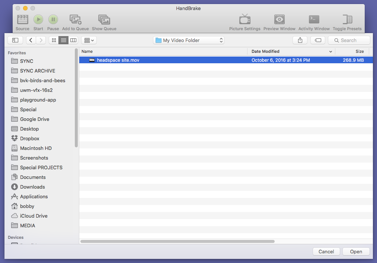Click the bobby home icon in sidebar

pos(15,206)
